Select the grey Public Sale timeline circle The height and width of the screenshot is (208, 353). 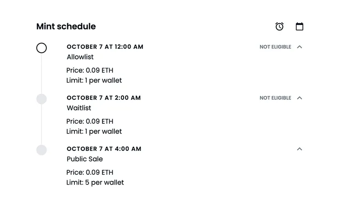pyautogui.click(x=41, y=150)
